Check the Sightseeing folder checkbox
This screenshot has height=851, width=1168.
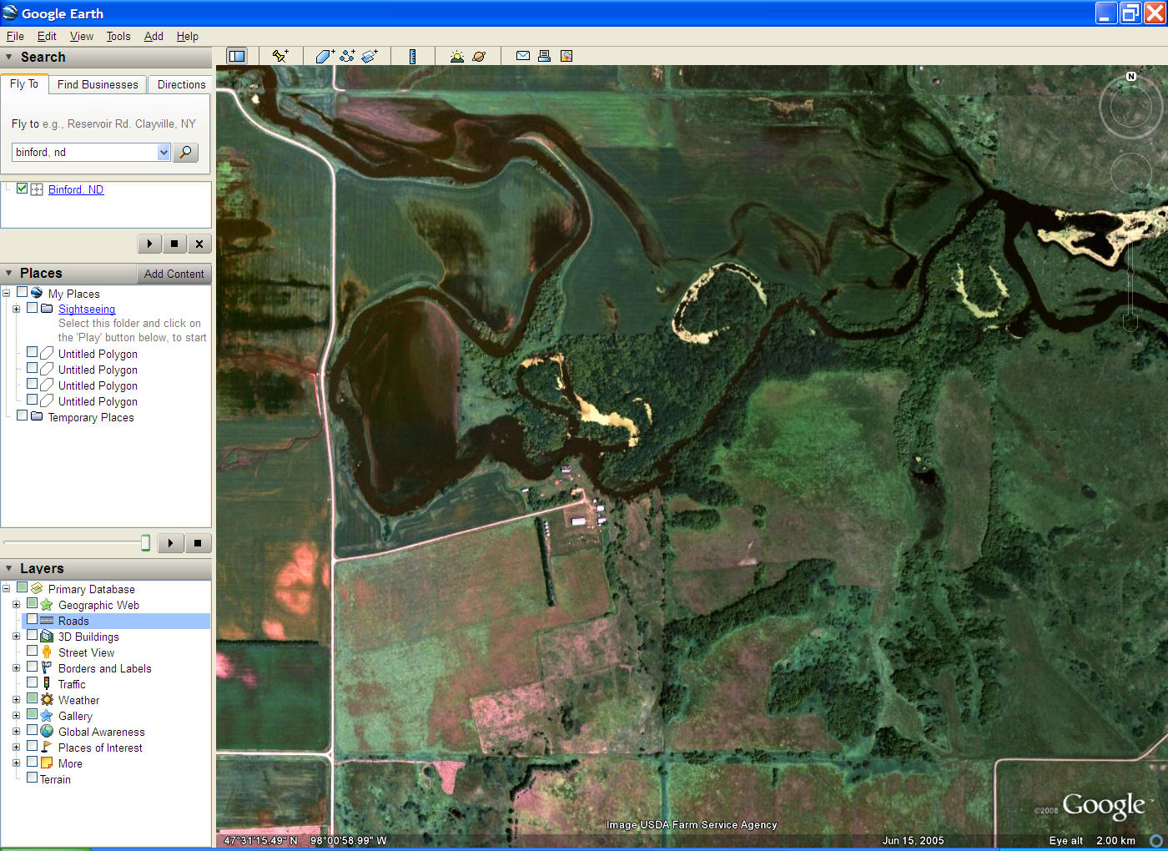(32, 308)
